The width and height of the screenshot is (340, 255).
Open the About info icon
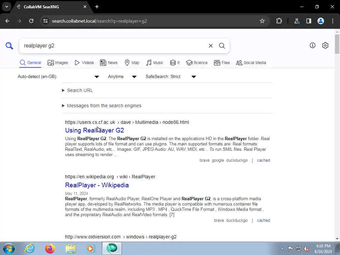point(312,45)
